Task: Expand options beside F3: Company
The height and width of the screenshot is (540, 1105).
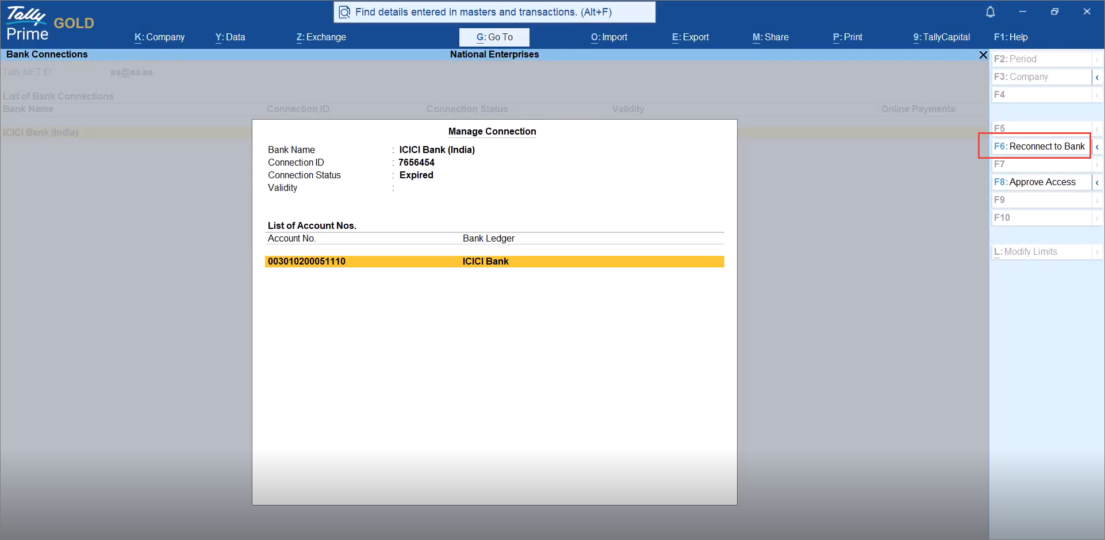Action: click(x=1097, y=76)
